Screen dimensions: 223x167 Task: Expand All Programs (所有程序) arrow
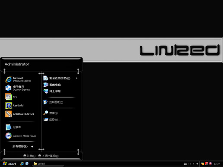[x=32, y=147]
